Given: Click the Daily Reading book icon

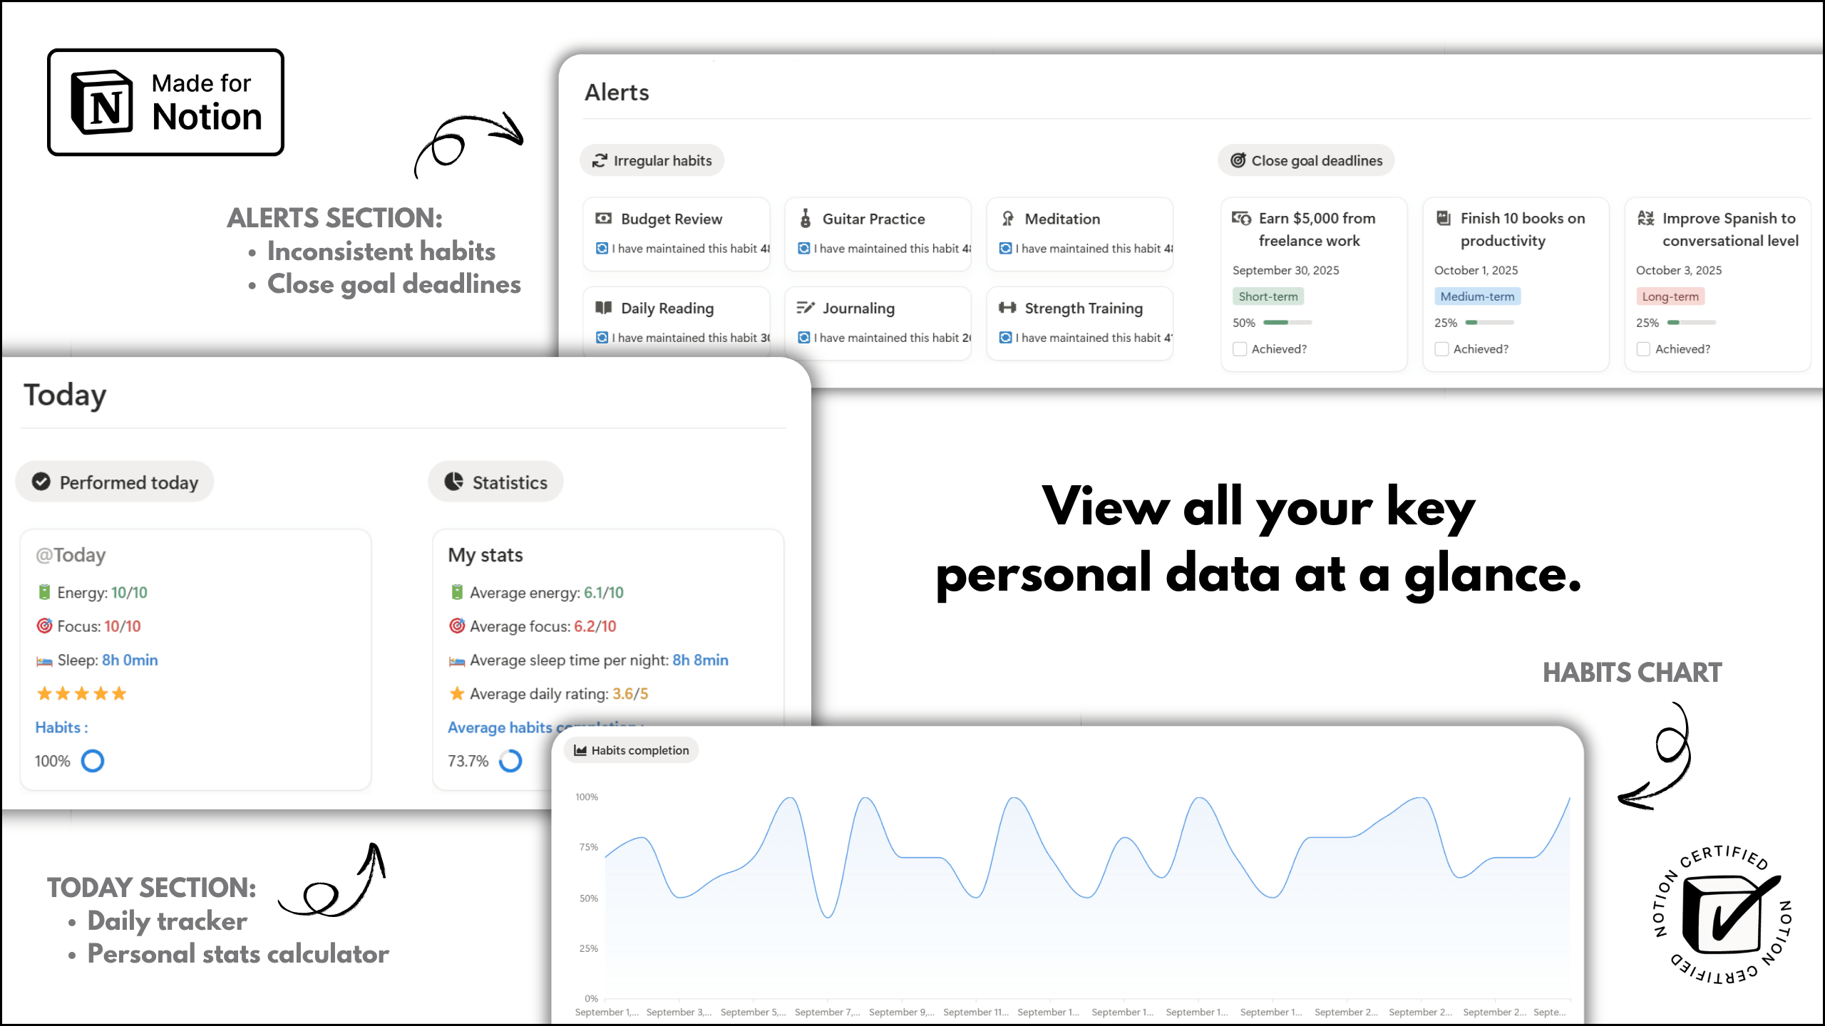Looking at the screenshot, I should coord(603,308).
